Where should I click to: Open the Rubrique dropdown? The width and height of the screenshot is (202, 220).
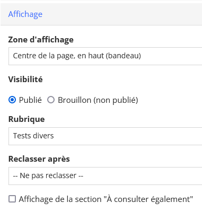(x=106, y=136)
